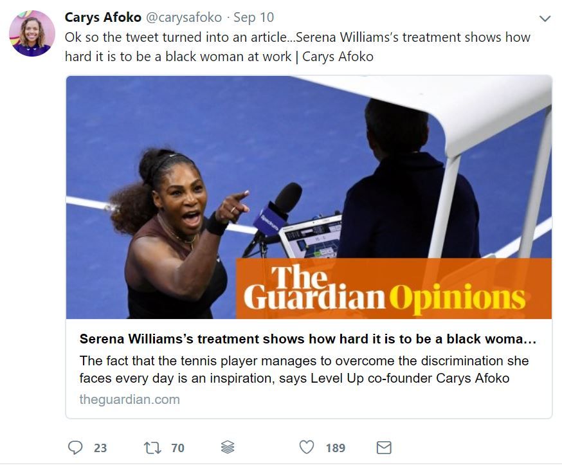The image size is (562, 465).
Task: Click the bold card headline about Serena Williams
Action: (x=308, y=339)
